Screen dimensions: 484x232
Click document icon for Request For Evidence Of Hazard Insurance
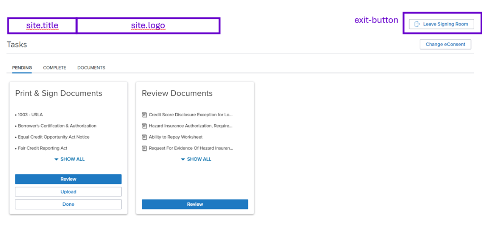(x=144, y=148)
